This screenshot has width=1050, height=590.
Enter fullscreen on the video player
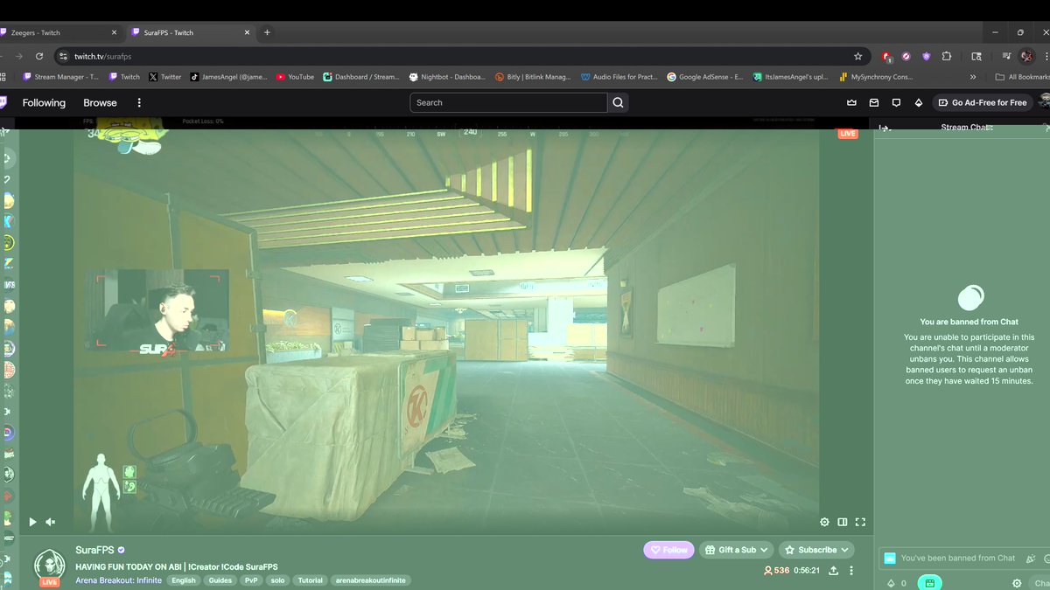(860, 522)
